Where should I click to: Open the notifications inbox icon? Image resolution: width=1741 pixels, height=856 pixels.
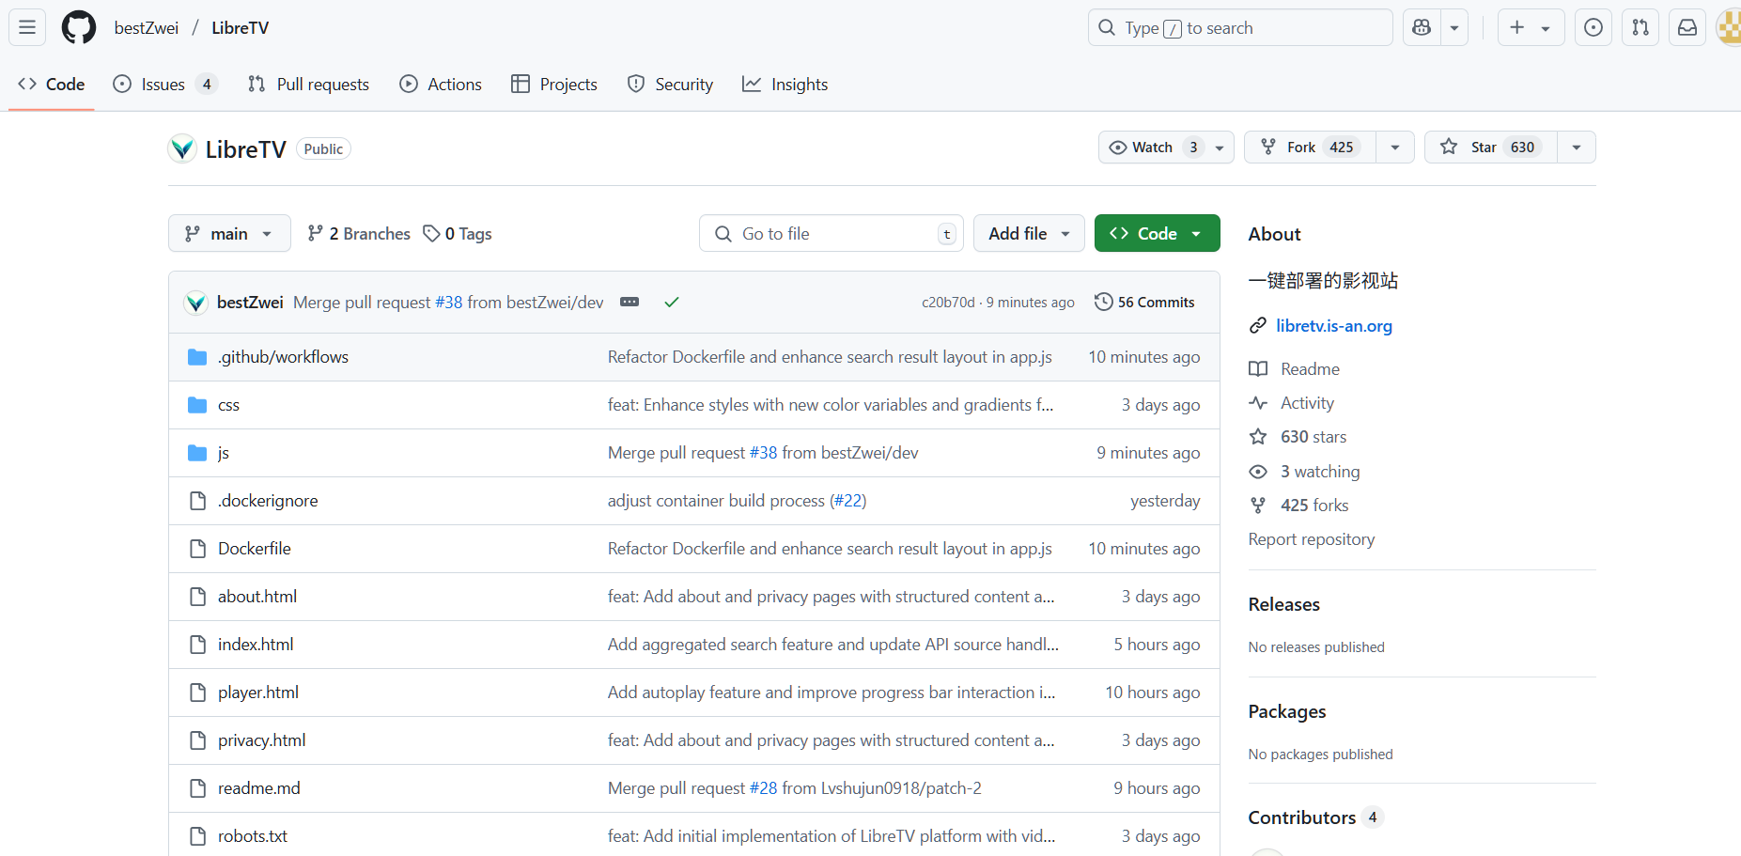[1687, 28]
